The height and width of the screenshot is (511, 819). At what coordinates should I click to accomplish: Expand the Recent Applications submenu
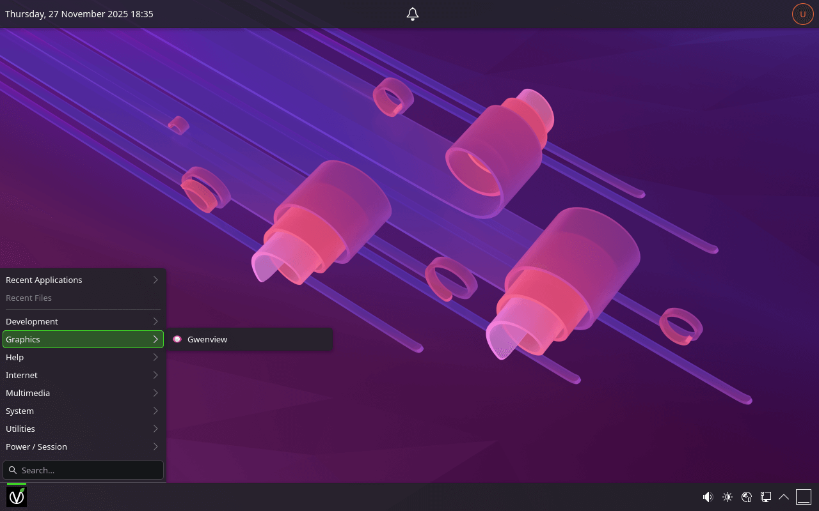(83, 280)
